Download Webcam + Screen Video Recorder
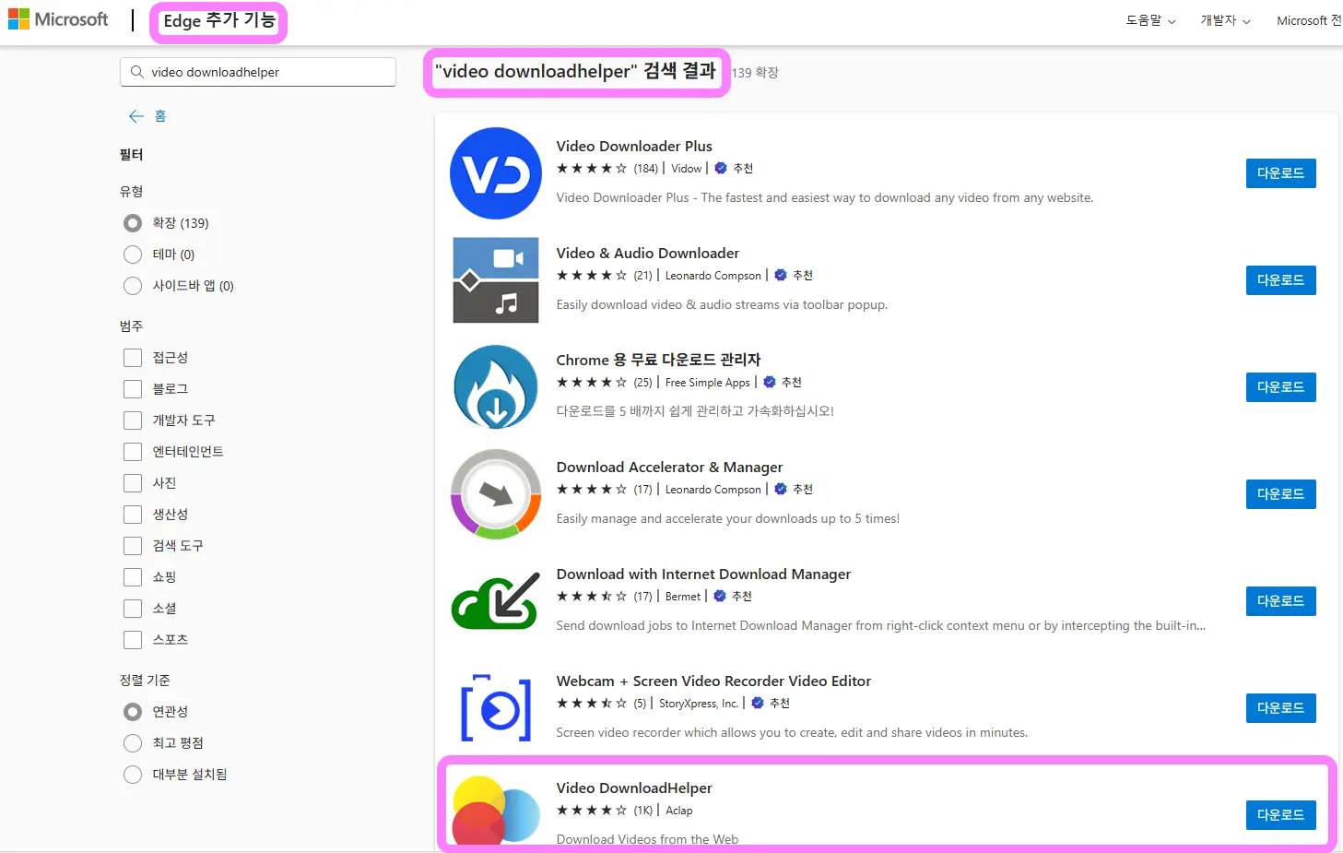Image resolution: width=1343 pixels, height=853 pixels. coord(1280,708)
